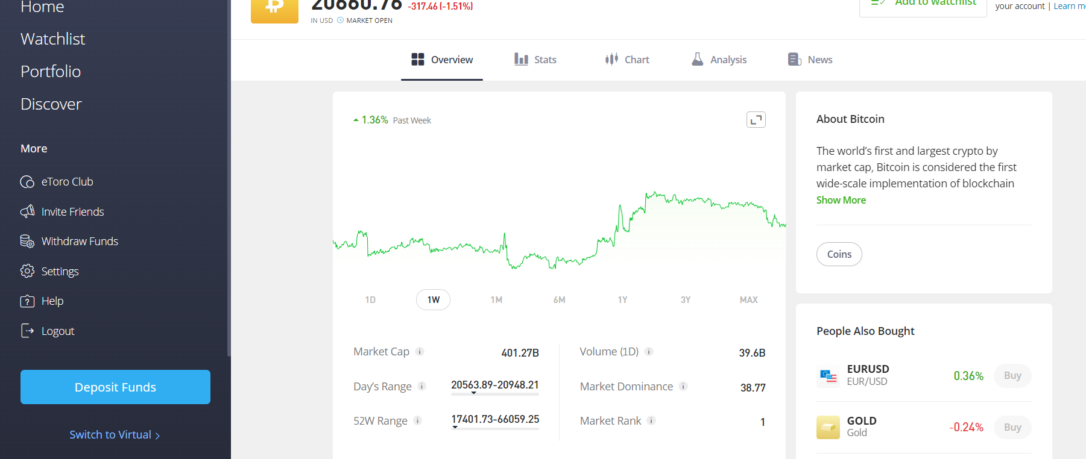Click the Coins tag button
Viewport: 1086px width, 459px height.
[x=839, y=254]
